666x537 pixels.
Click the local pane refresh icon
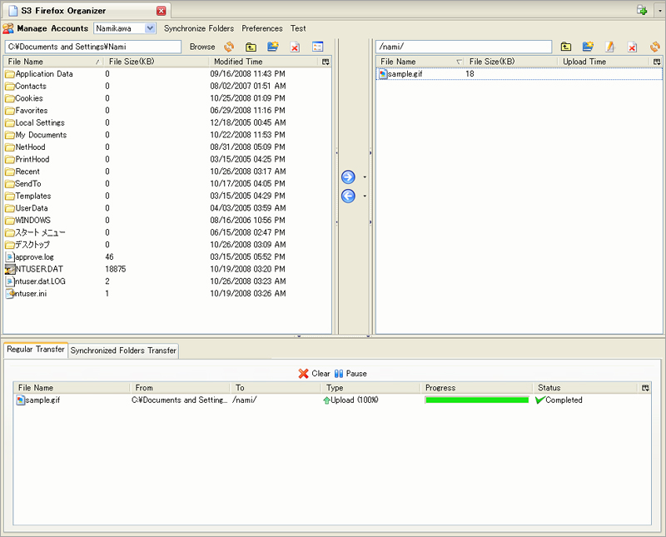(x=229, y=47)
